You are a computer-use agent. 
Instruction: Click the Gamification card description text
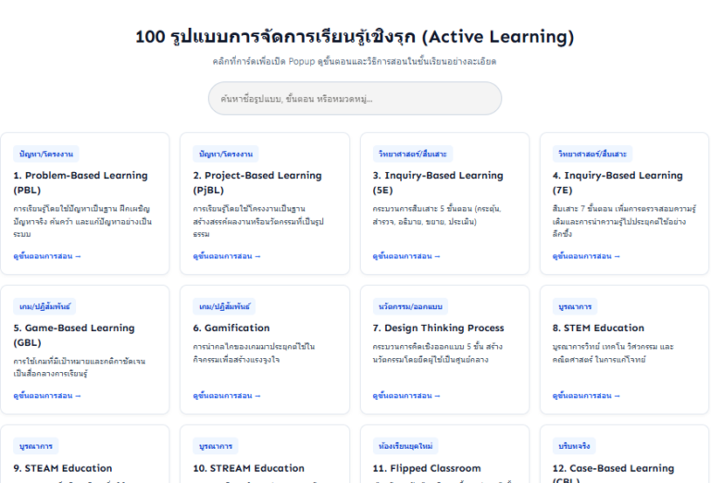click(254, 353)
